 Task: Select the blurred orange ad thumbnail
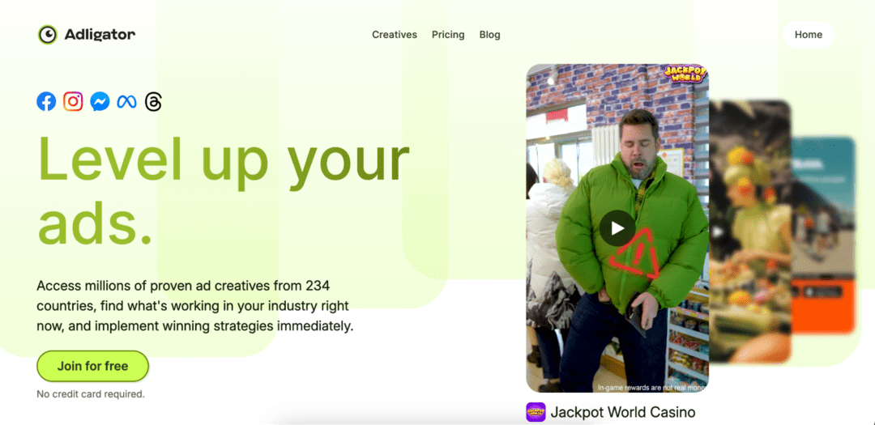point(823,235)
